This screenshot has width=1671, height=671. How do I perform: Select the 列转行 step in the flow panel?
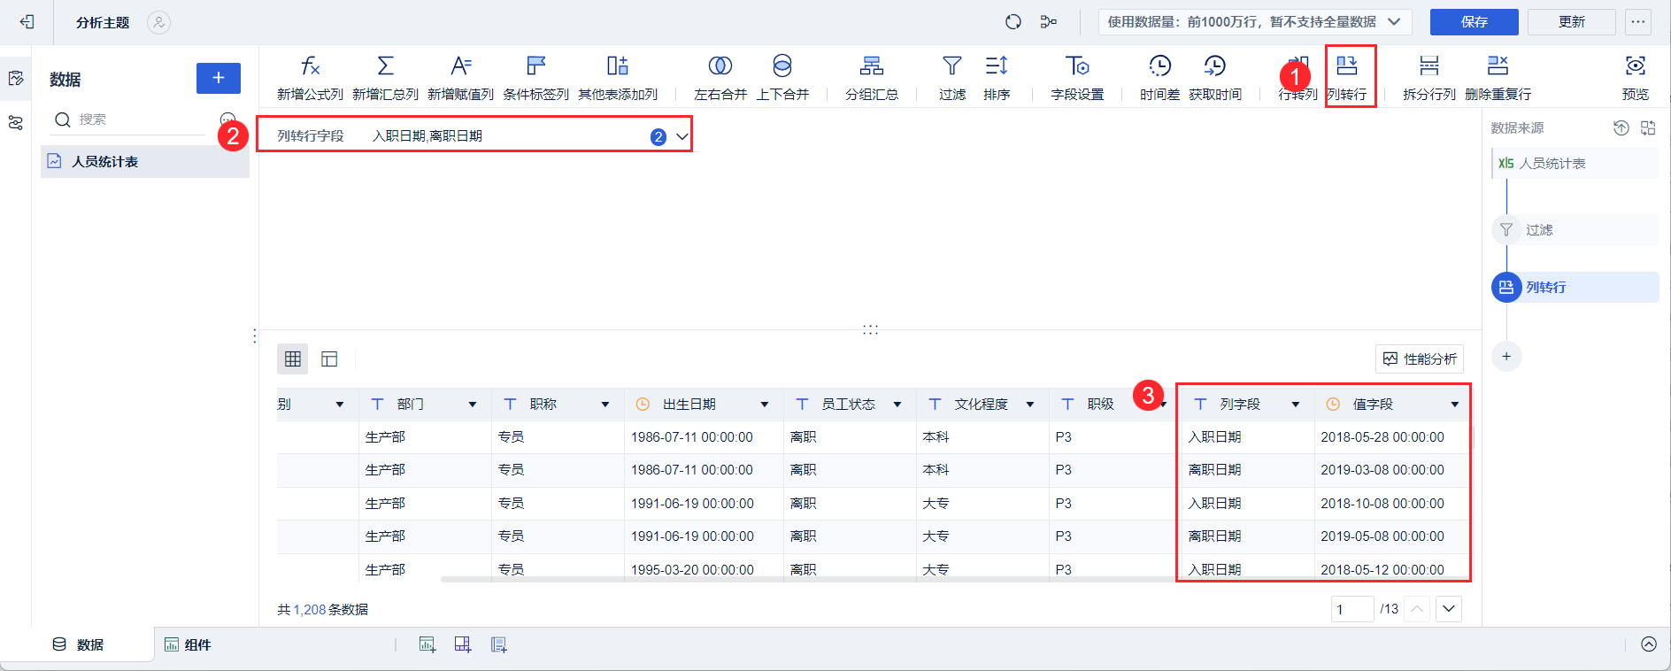(1575, 287)
